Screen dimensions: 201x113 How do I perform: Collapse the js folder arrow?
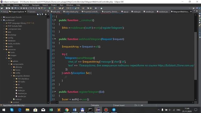coord(7,58)
